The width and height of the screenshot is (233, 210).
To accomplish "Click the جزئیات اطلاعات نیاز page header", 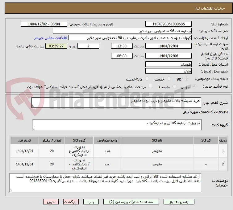I will 210,8.
